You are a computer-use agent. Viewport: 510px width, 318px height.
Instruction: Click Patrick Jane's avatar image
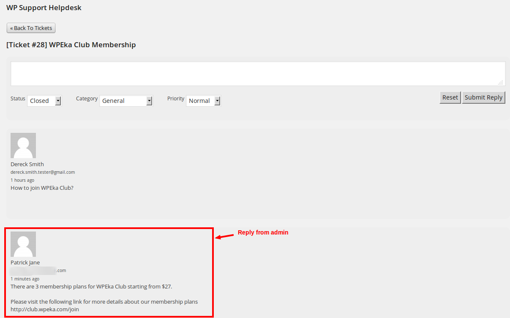click(x=23, y=244)
